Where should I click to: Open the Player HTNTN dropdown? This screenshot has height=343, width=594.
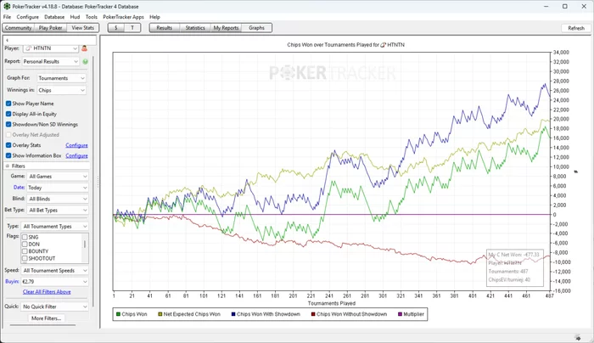coord(51,48)
